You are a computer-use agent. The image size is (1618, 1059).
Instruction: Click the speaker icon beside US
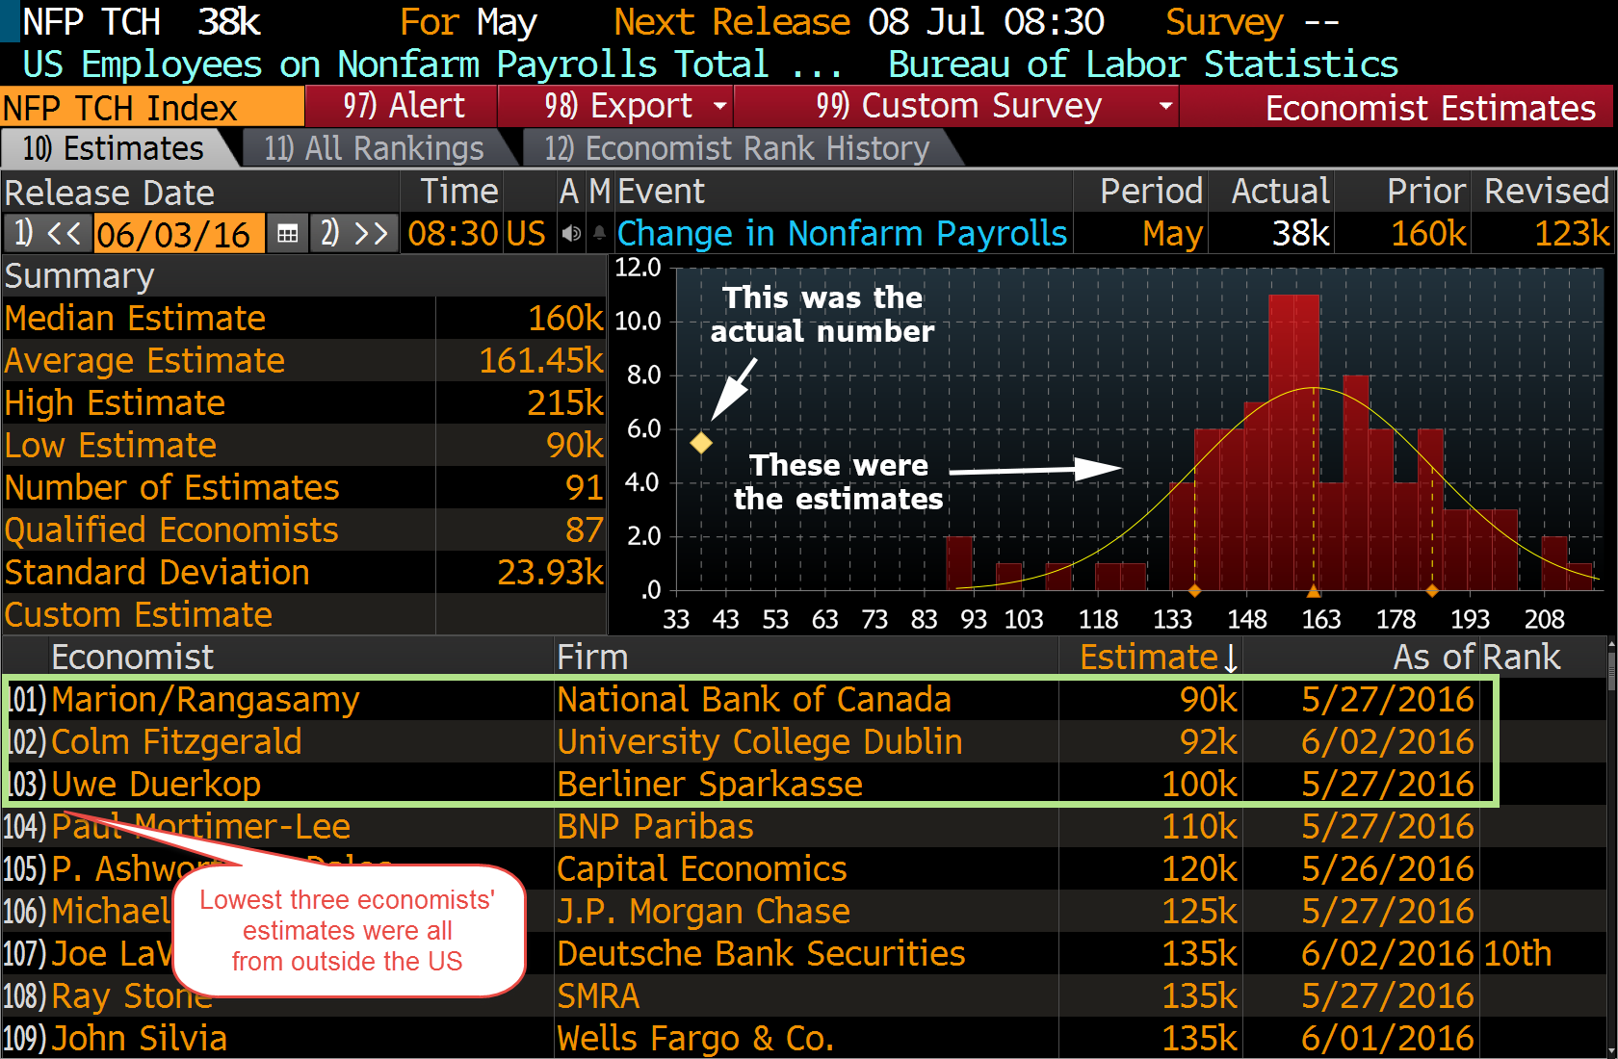(571, 234)
